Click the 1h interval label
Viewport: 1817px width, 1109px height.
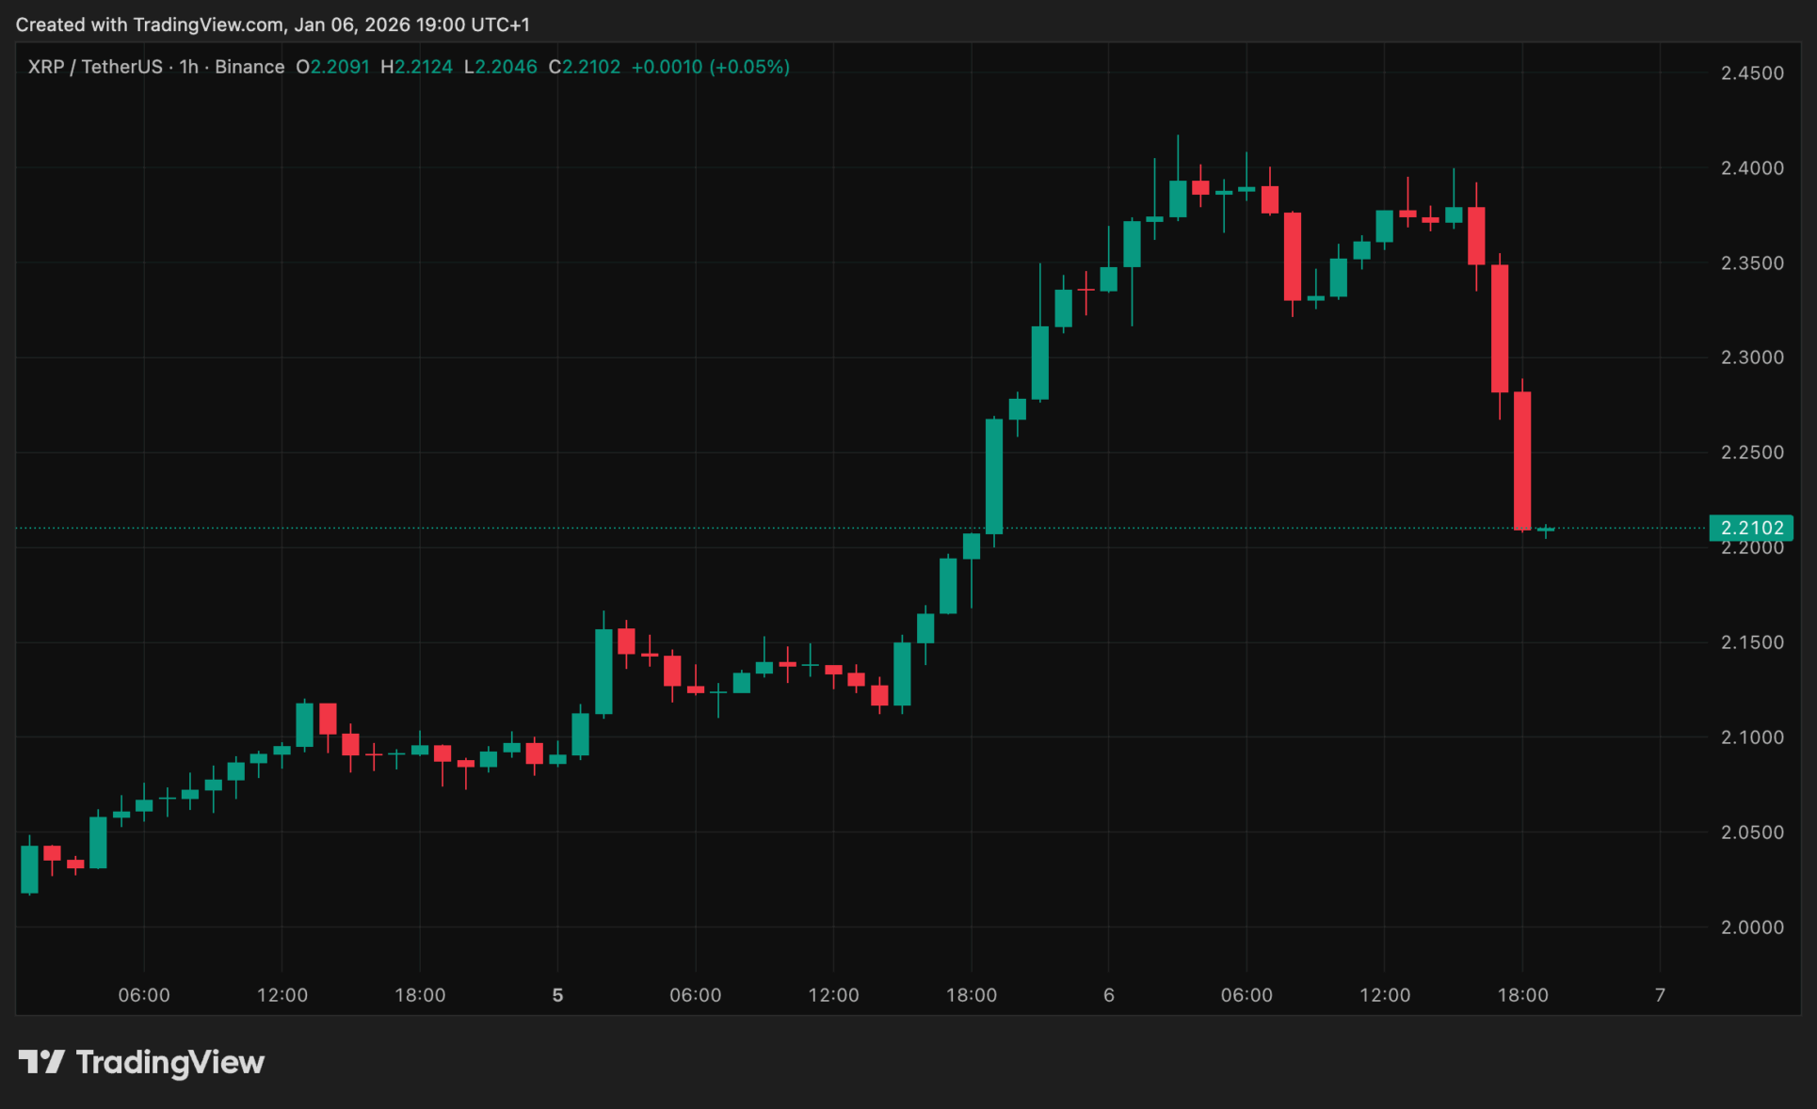pyautogui.click(x=188, y=67)
